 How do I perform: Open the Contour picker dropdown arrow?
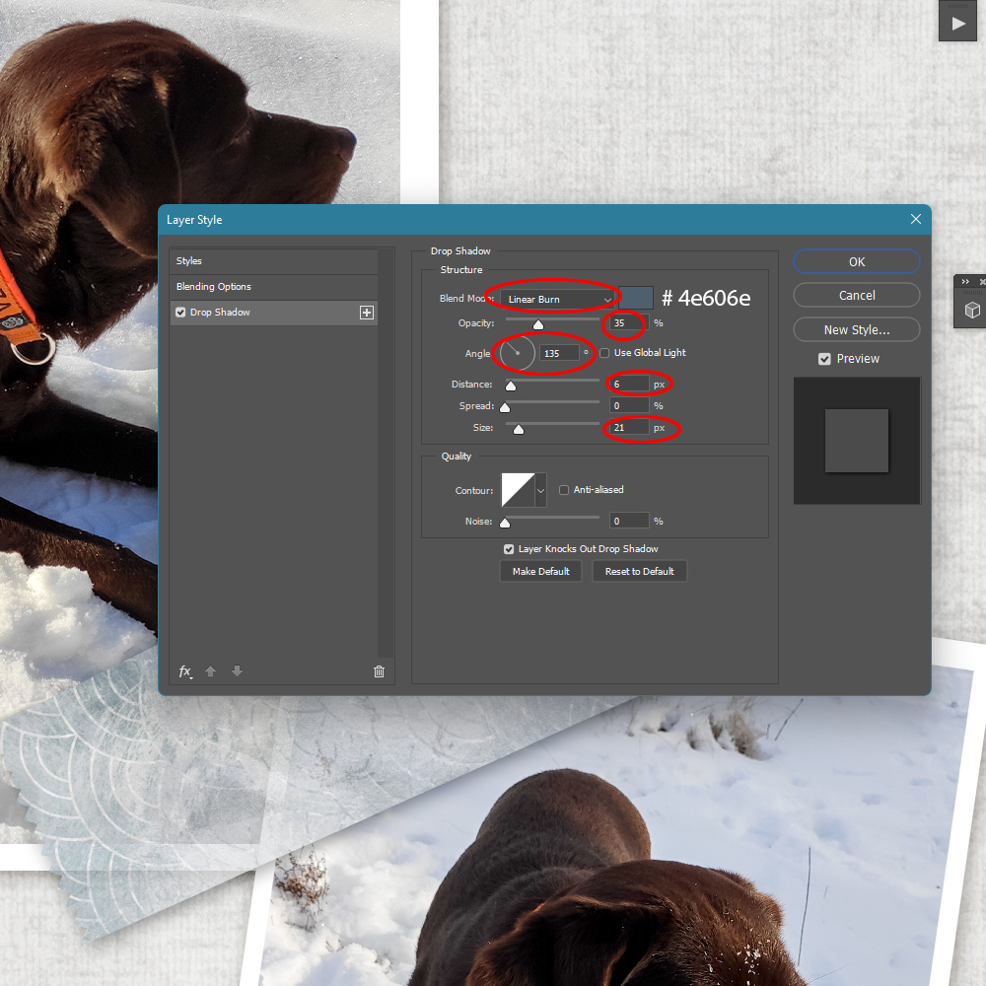pos(540,490)
